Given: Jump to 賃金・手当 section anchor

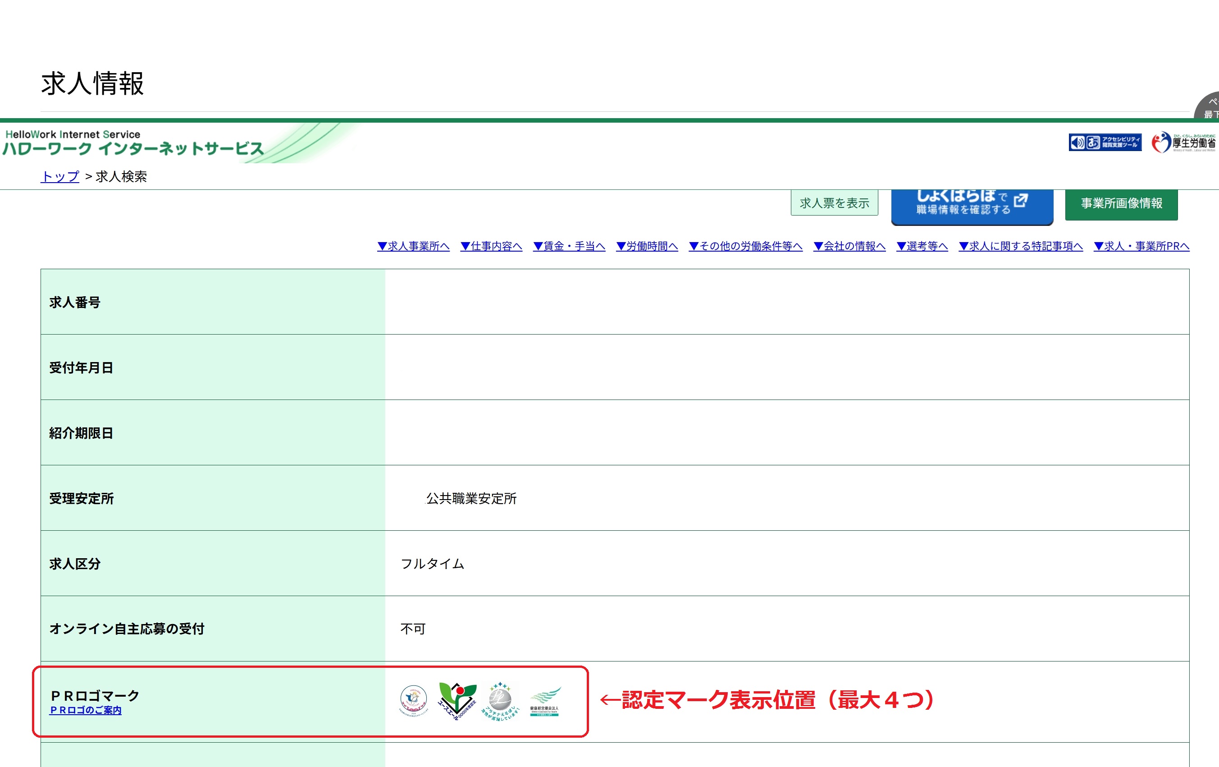Looking at the screenshot, I should (x=569, y=246).
